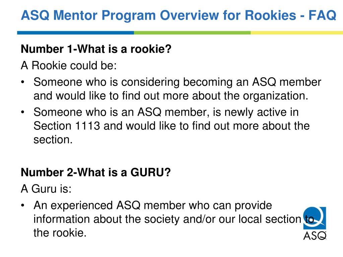Click the heading Number 1-What is a rookie?
The width and height of the screenshot is (343, 257).
click(96, 49)
